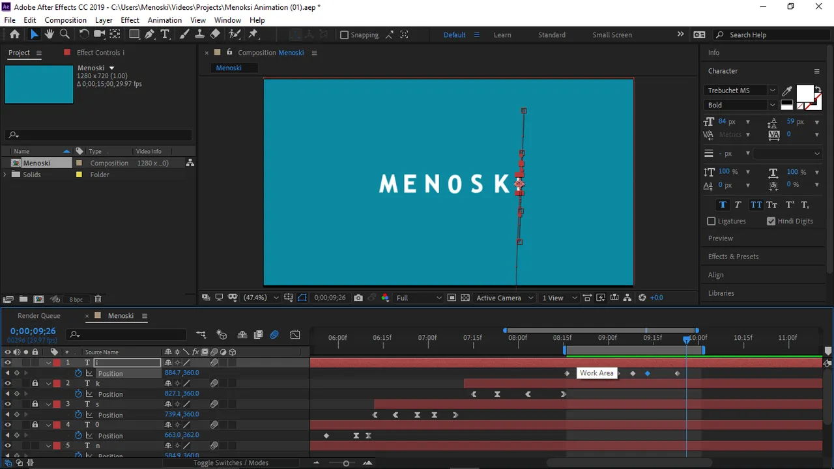Select the Brush tool
834x469 pixels.
click(x=184, y=35)
